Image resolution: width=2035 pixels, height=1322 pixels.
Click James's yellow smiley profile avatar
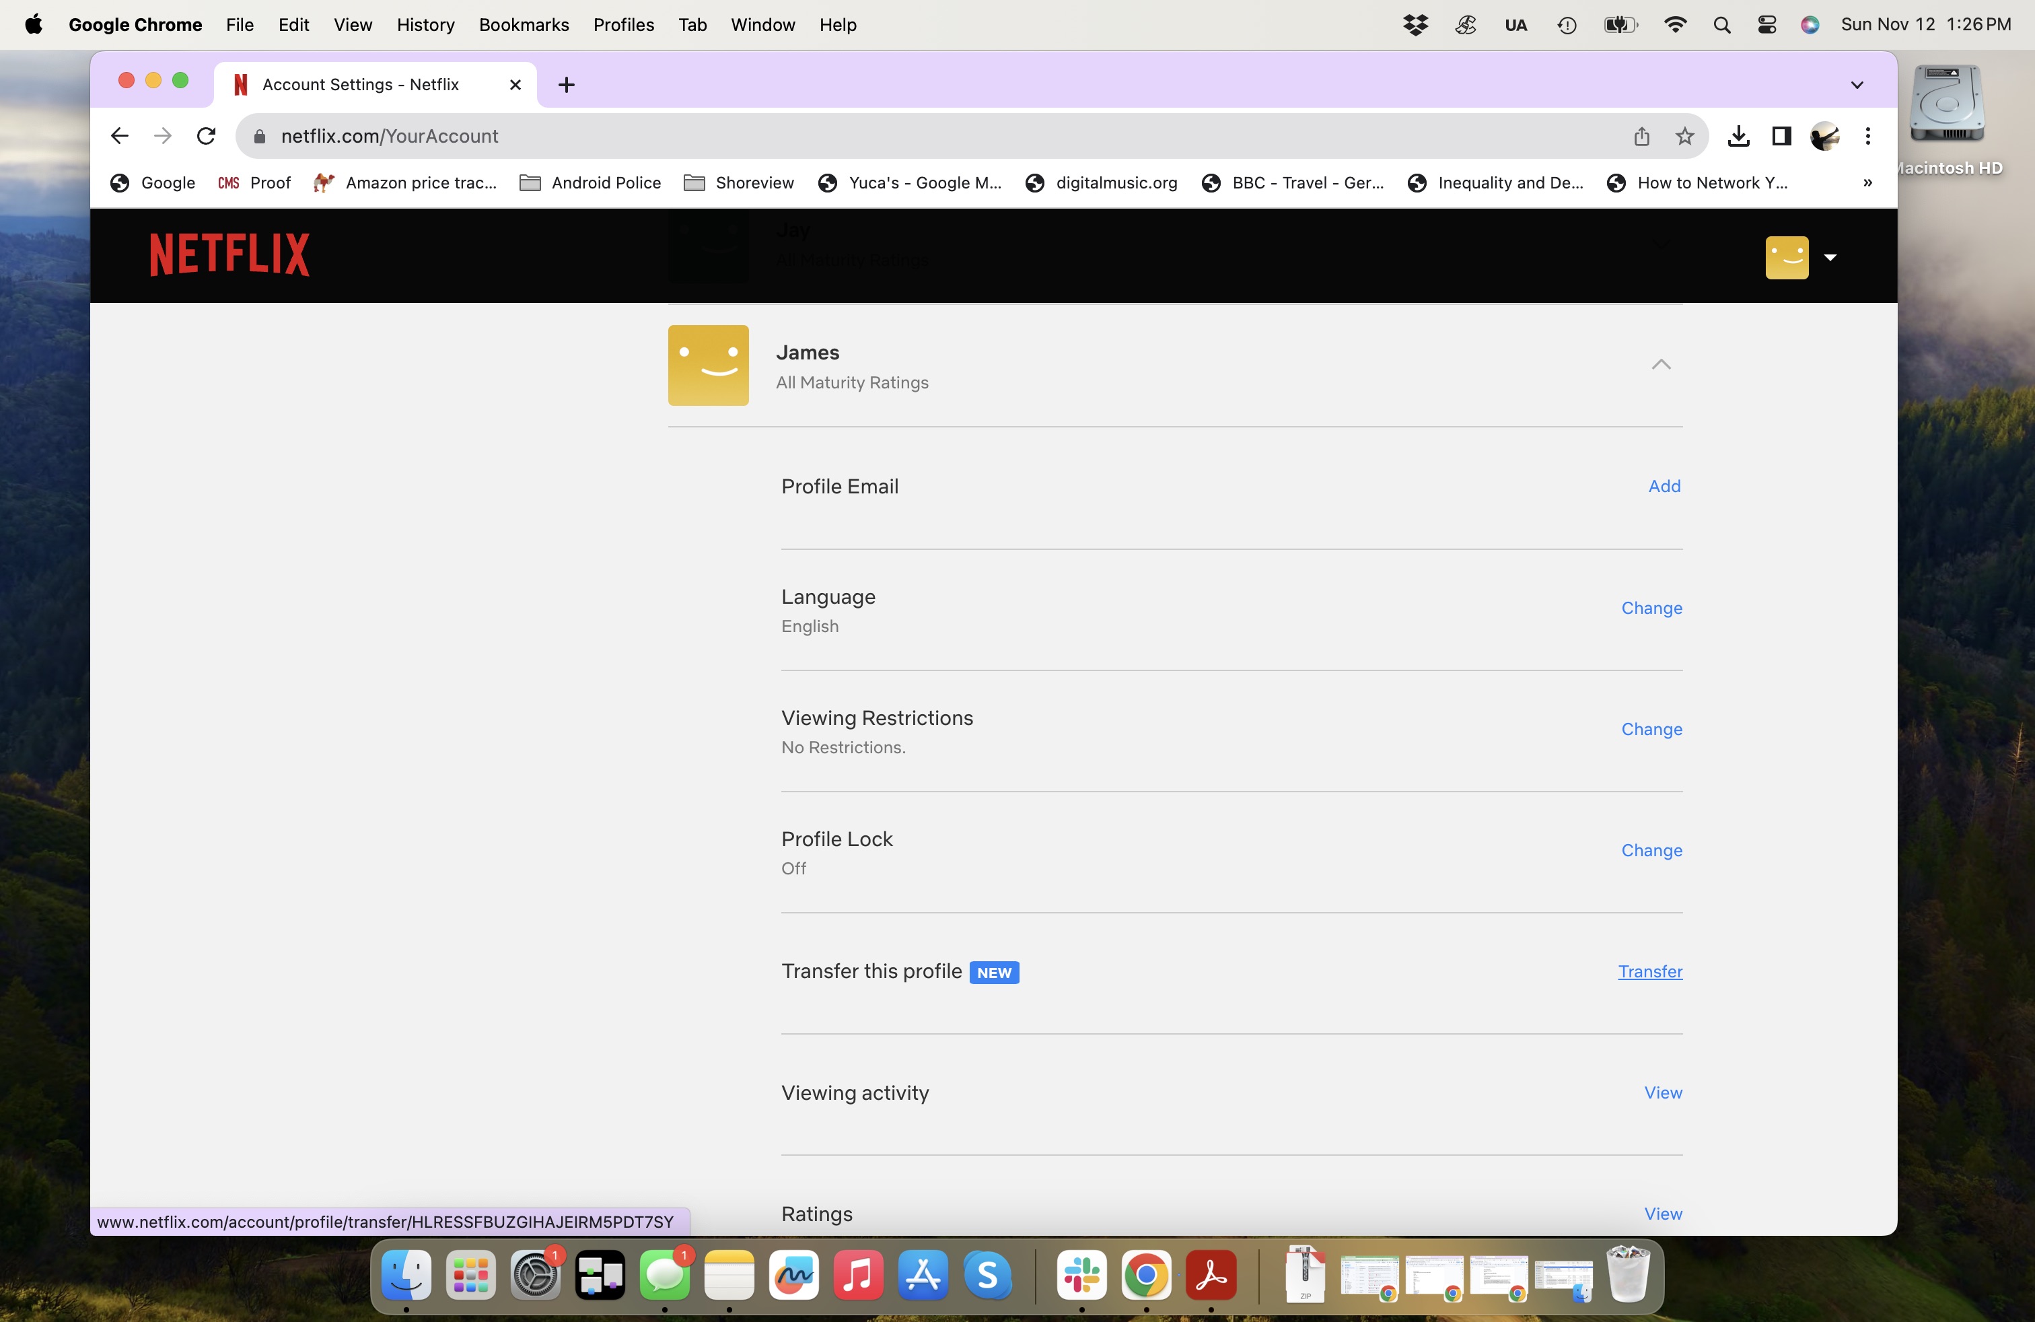[x=708, y=365]
